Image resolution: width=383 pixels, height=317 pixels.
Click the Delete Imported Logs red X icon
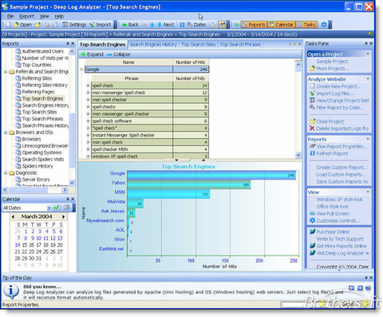click(312, 129)
